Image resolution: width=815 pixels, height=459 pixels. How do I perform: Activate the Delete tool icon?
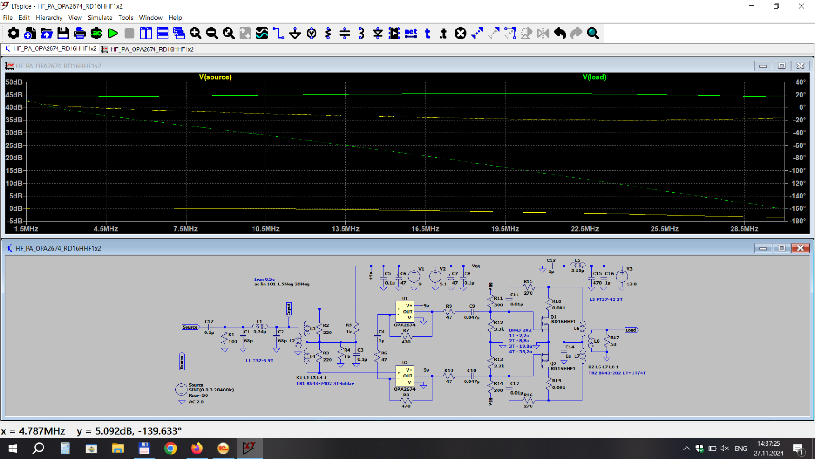(x=460, y=33)
